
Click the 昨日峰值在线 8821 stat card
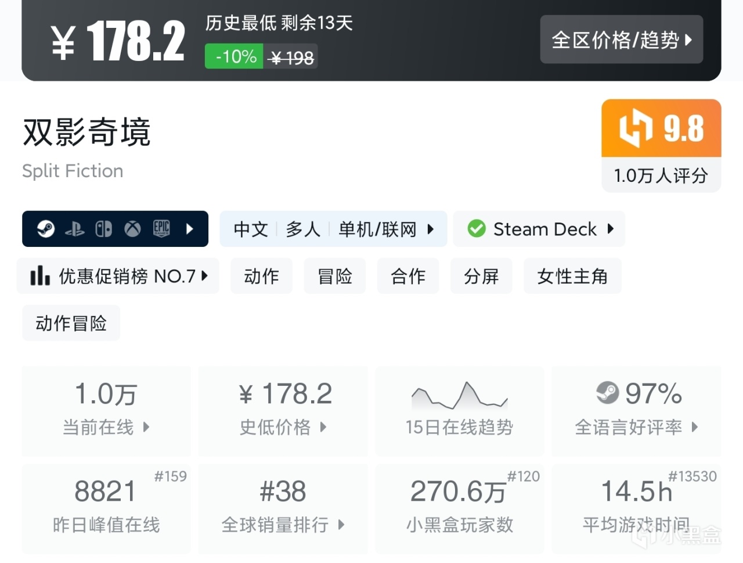point(106,508)
